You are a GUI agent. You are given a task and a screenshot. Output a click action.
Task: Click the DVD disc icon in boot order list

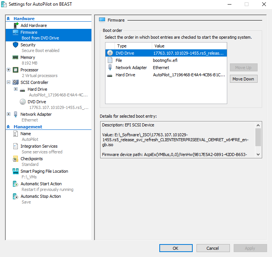coord(110,53)
